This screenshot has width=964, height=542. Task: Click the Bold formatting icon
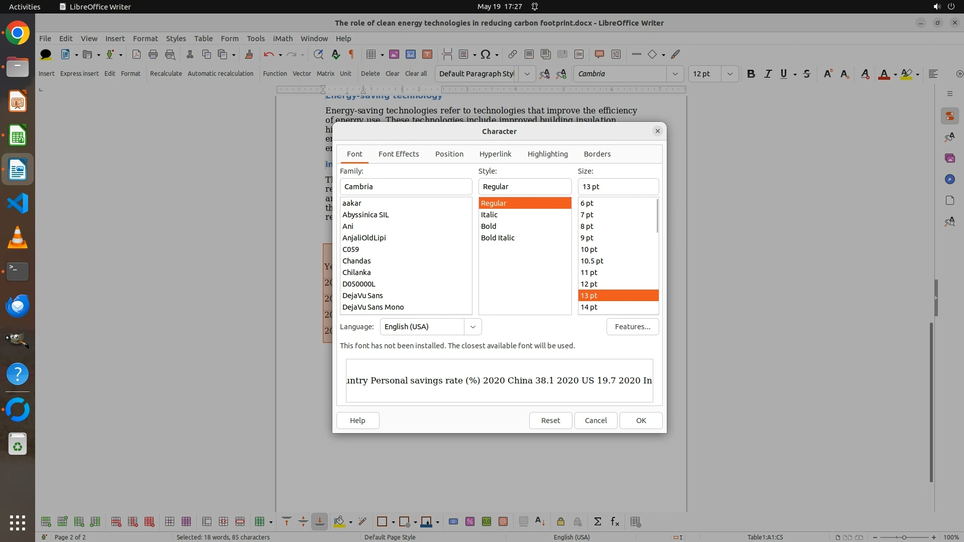pos(751,74)
